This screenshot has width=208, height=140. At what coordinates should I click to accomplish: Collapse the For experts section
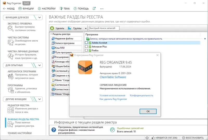click(40, 65)
